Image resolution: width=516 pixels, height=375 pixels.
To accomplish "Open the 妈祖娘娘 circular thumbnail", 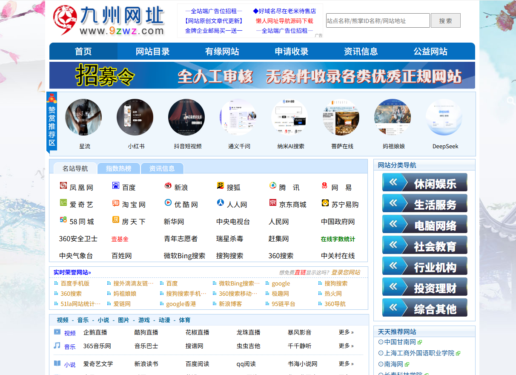I will coord(393,117).
